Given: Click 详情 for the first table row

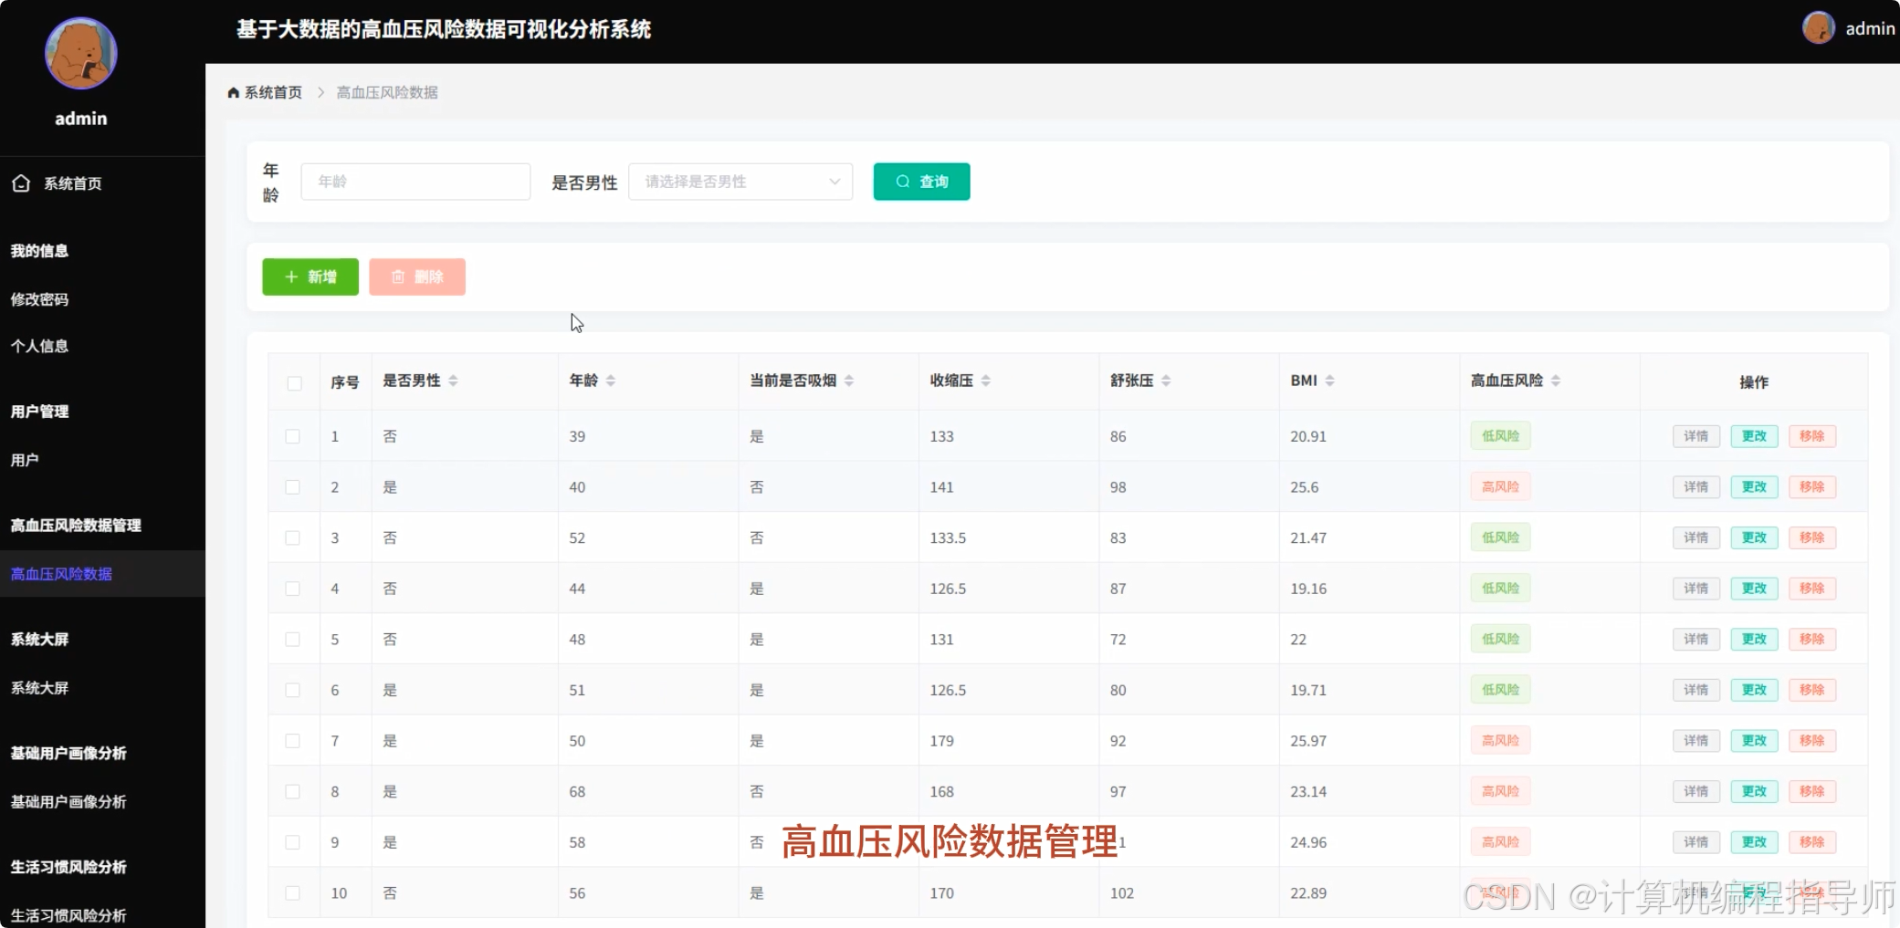Looking at the screenshot, I should 1695,436.
